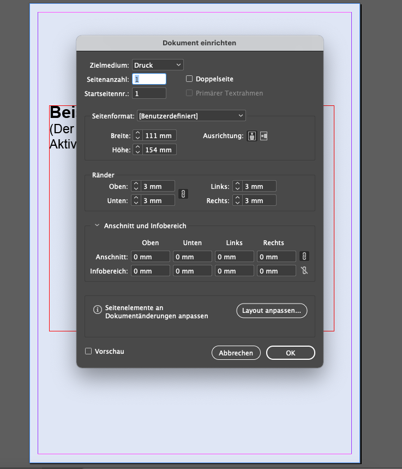Click the Oben margin stepper
Screen dimensions: 402x469
coord(136,186)
